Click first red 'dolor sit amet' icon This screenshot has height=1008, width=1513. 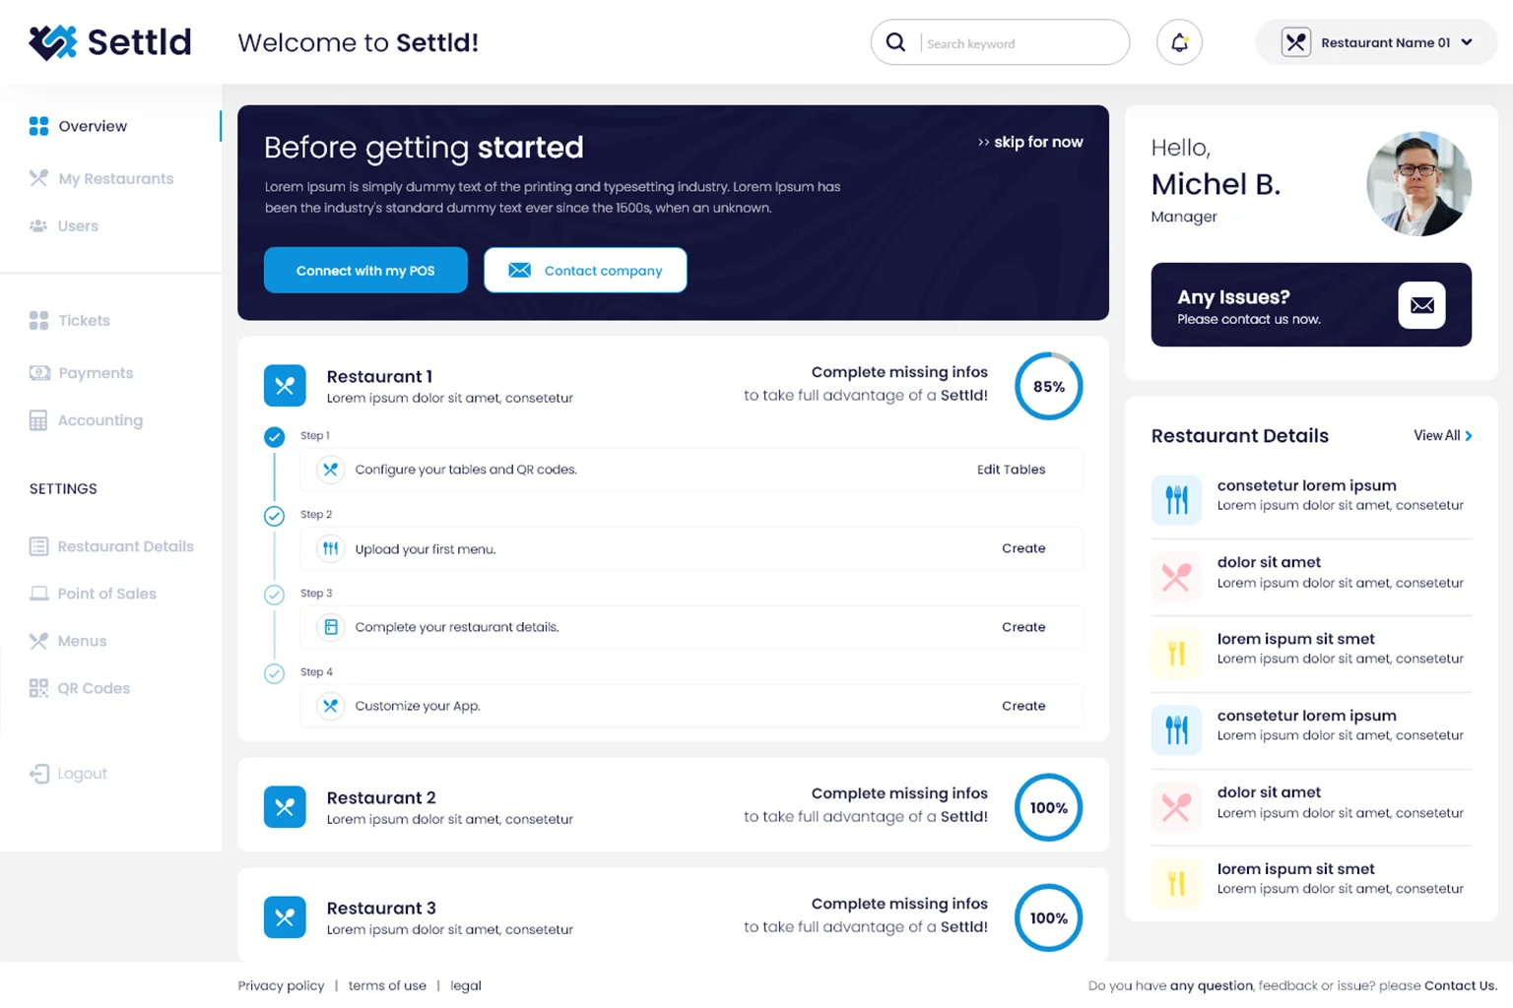pos(1176,577)
